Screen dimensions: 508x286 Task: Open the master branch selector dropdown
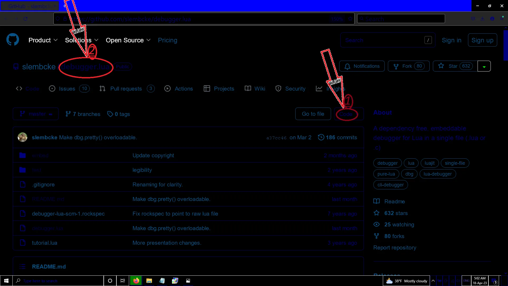click(36, 114)
